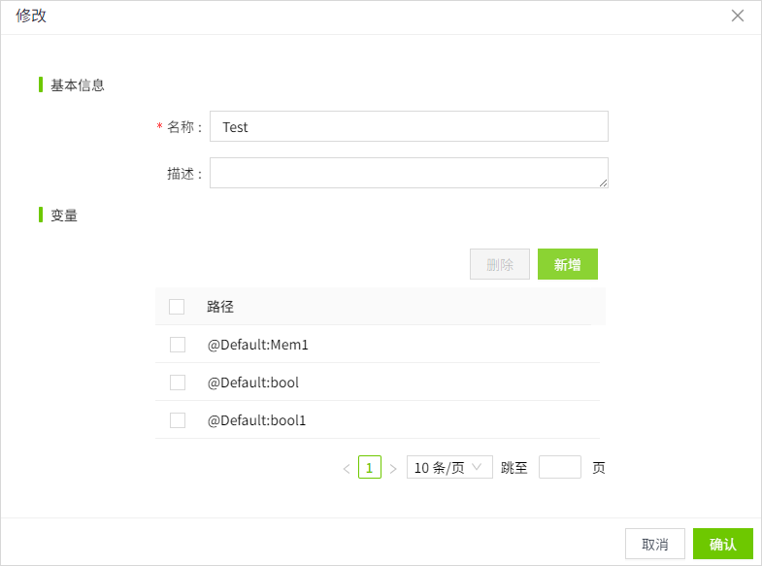Select the @Default:bool1 row checkbox
Image resolution: width=762 pixels, height=566 pixels.
(x=178, y=420)
